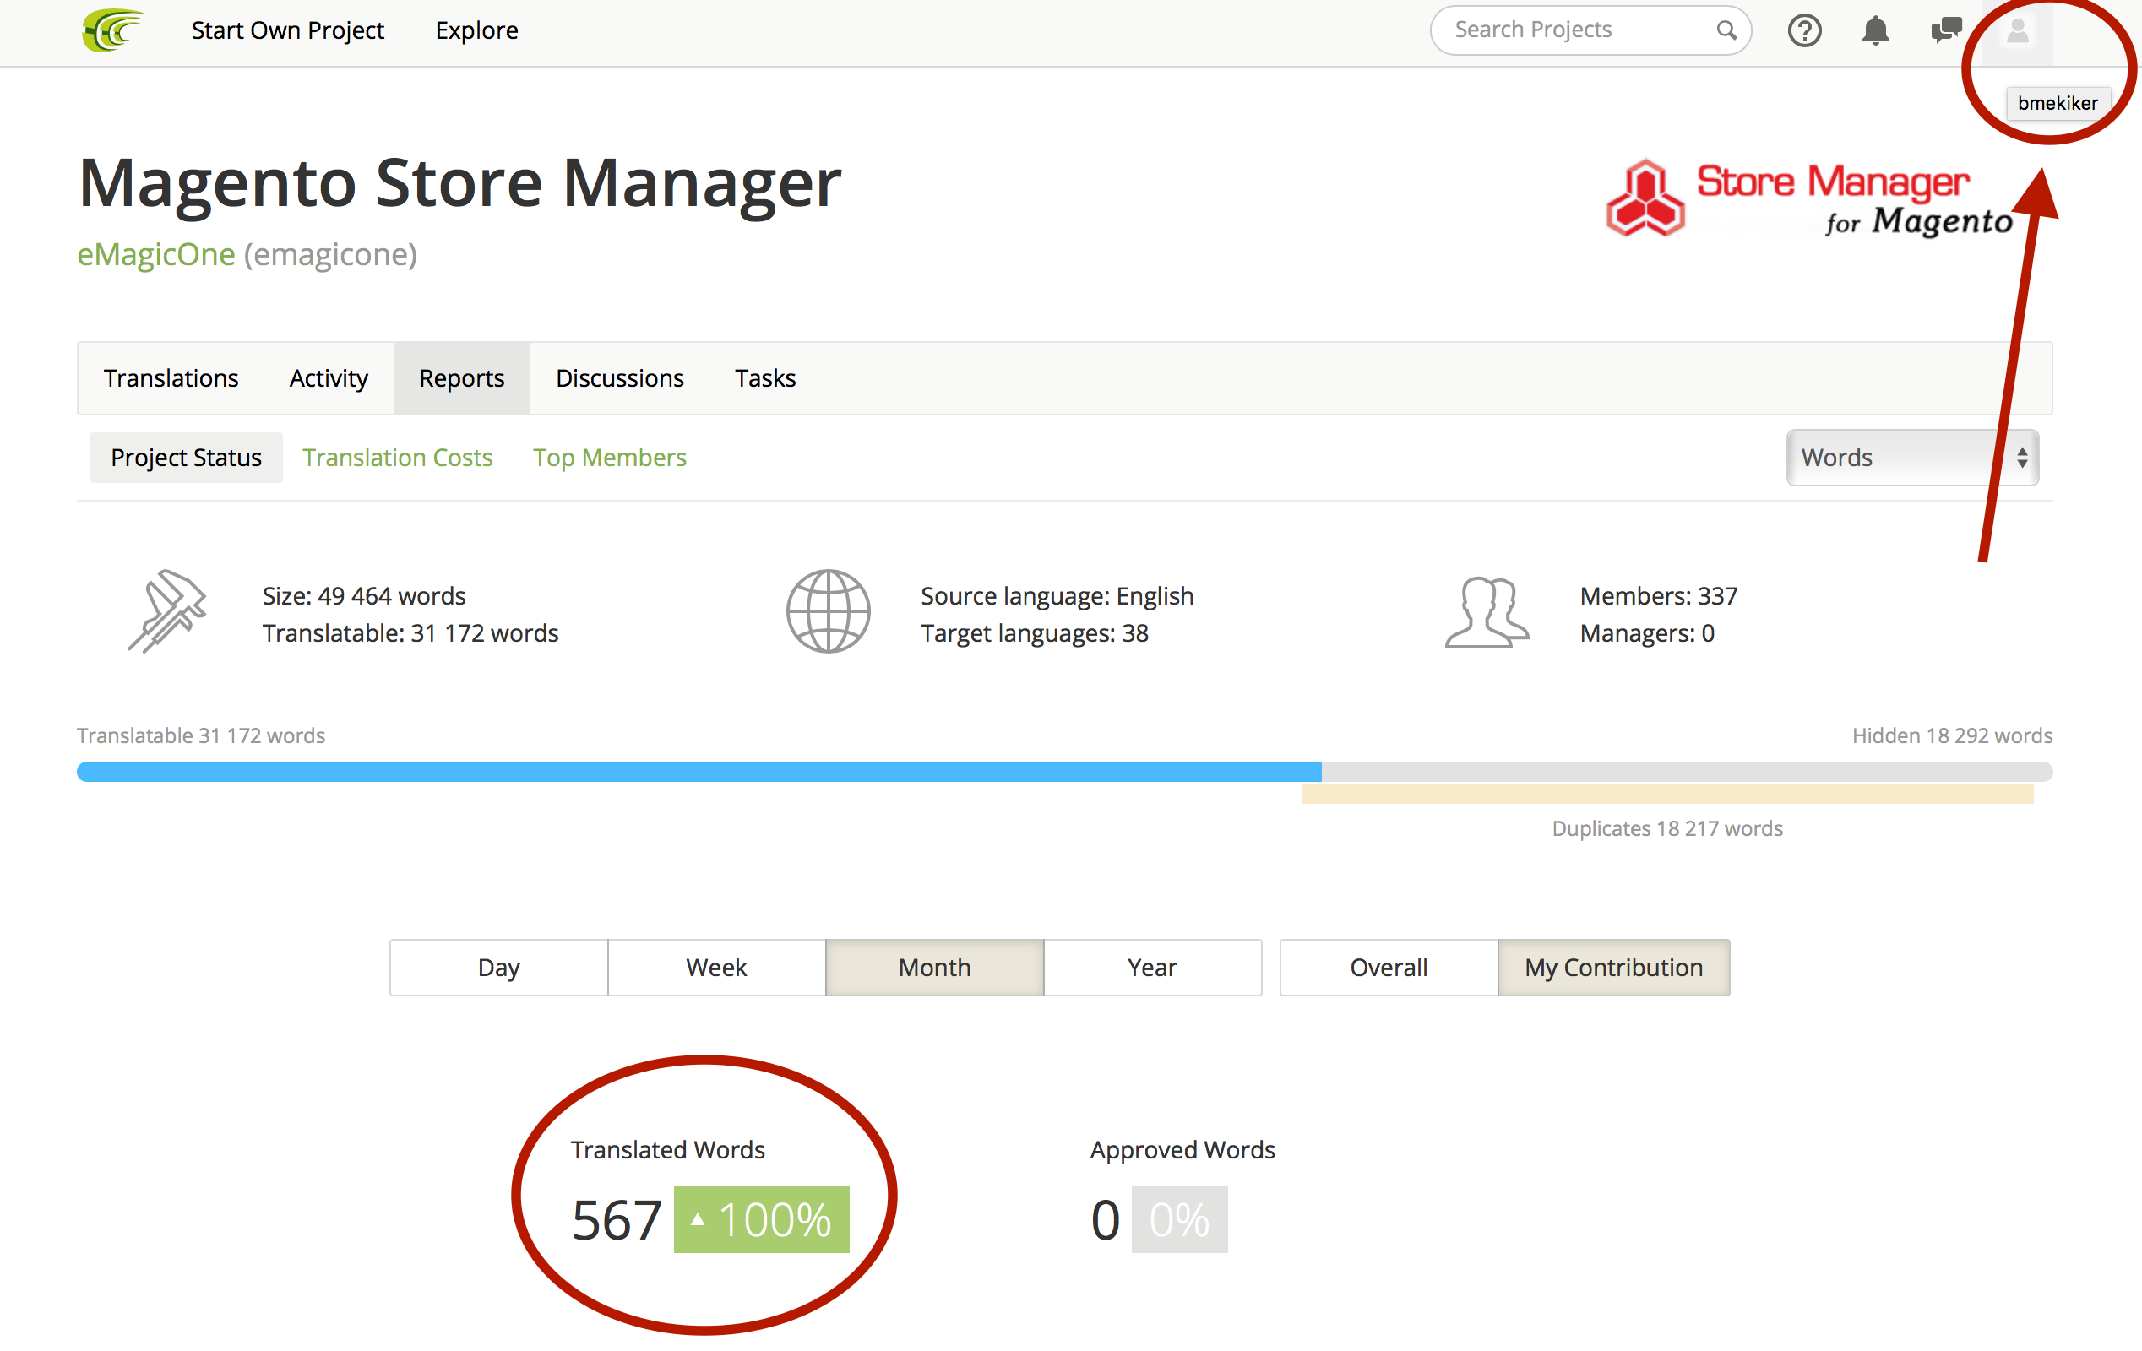The image size is (2142, 1351).
Task: Click the beige duplicates bar
Action: [x=1668, y=794]
